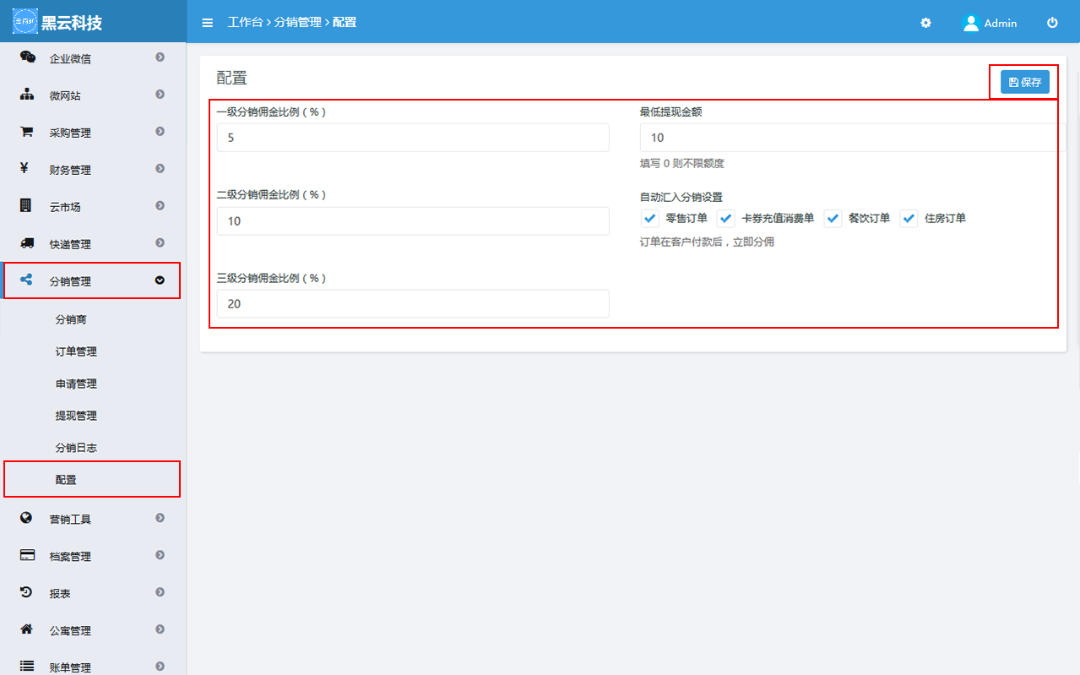Uncheck the 零售订单 checkbox
Image resolution: width=1080 pixels, height=675 pixels.
point(650,219)
